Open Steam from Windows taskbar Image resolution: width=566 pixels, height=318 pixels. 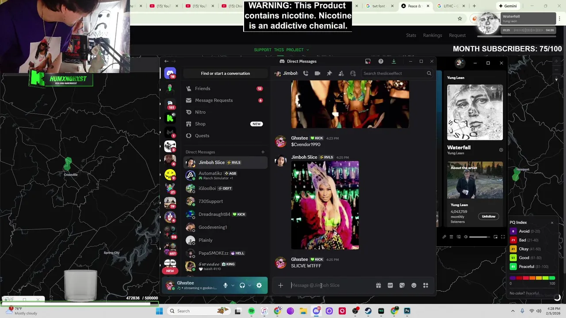pos(368,311)
